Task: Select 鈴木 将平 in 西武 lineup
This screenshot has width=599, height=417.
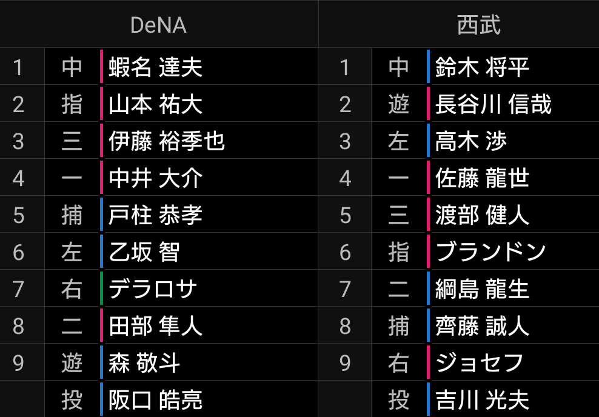Action: [482, 67]
